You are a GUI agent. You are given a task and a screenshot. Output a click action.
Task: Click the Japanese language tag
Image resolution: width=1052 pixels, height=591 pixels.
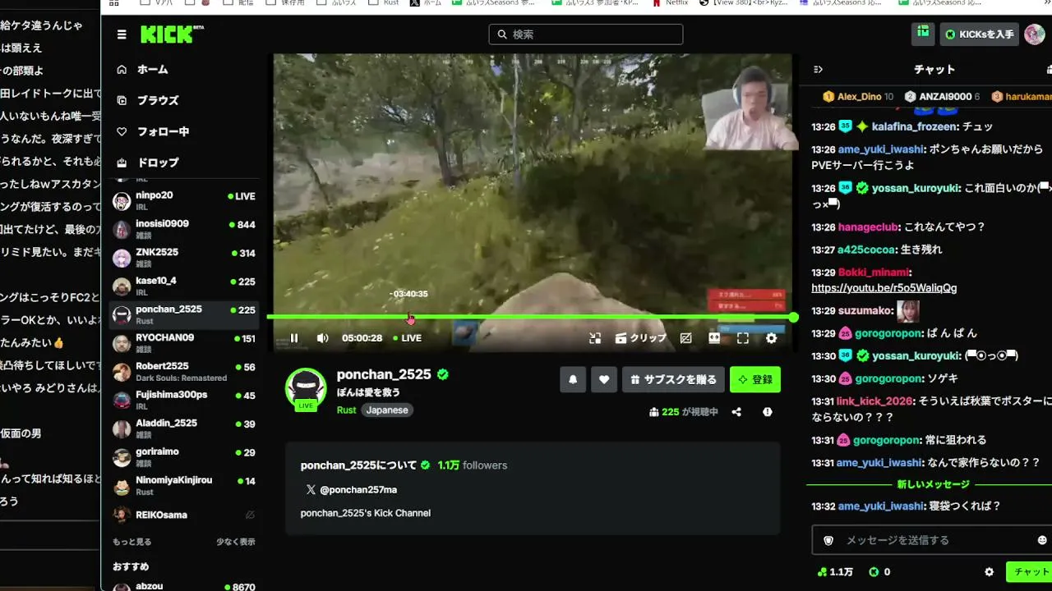pos(387,410)
